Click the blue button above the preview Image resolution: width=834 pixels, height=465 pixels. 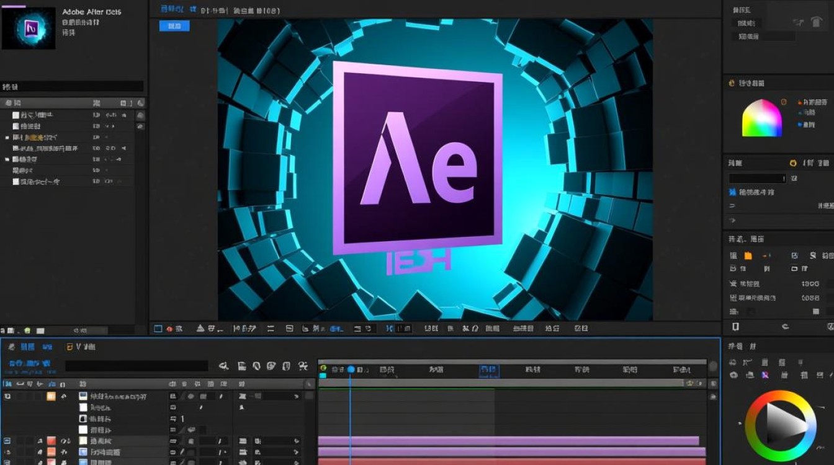[174, 26]
